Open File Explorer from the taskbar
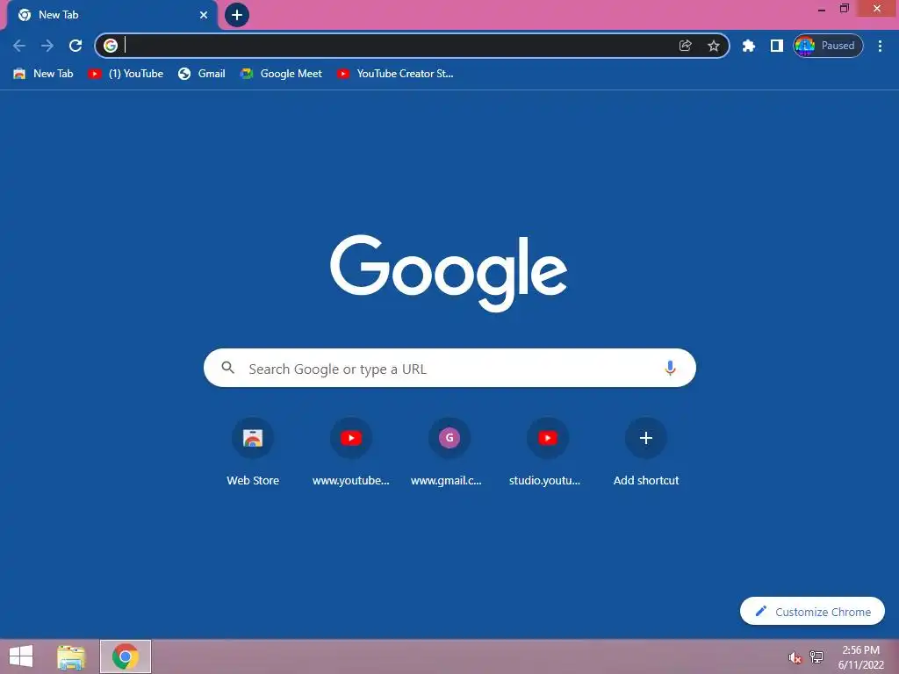This screenshot has height=674, width=899. click(x=71, y=656)
